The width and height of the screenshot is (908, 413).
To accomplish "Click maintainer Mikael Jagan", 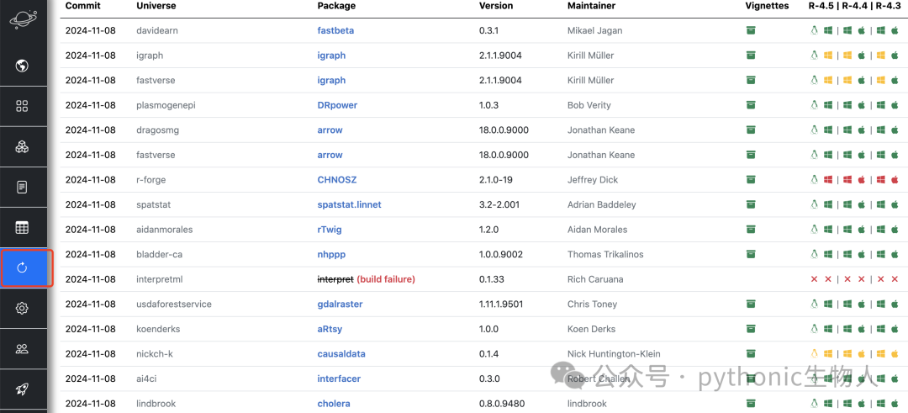I will (x=594, y=30).
